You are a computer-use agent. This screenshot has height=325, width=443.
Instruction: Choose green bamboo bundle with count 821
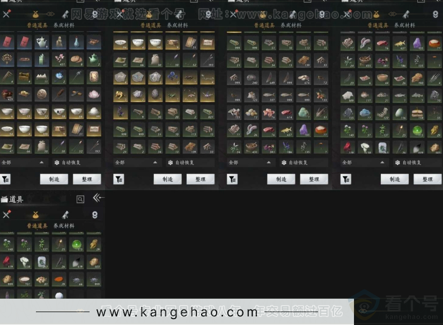click(208, 112)
